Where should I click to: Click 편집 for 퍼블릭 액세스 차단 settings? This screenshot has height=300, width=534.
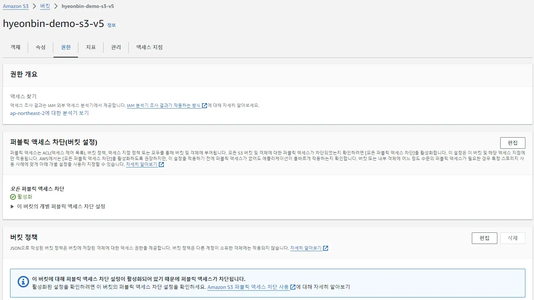click(513, 143)
